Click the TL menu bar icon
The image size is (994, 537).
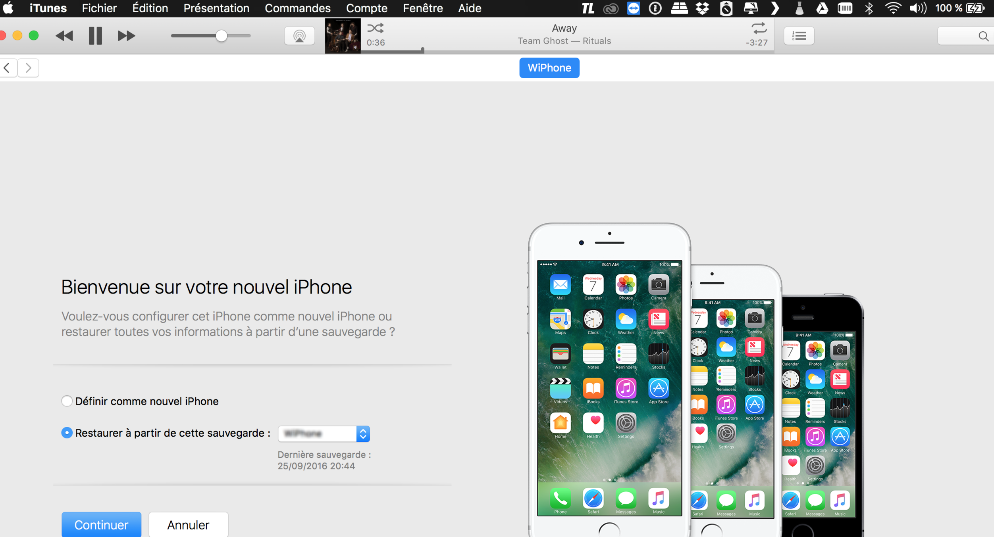click(x=588, y=8)
